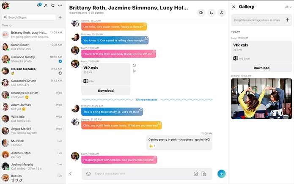Open the MJ Price conversation
The width and height of the screenshot is (294, 184).
33,143
